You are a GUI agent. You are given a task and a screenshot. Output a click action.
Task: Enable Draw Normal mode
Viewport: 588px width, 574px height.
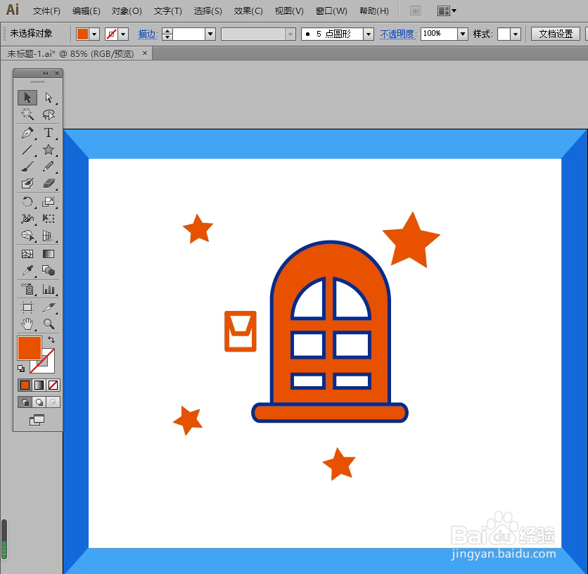click(x=25, y=402)
